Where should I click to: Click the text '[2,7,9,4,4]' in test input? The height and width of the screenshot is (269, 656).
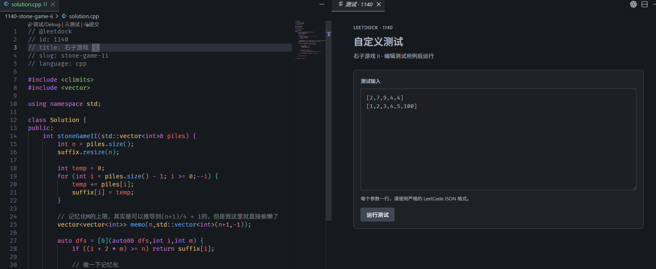[385, 98]
